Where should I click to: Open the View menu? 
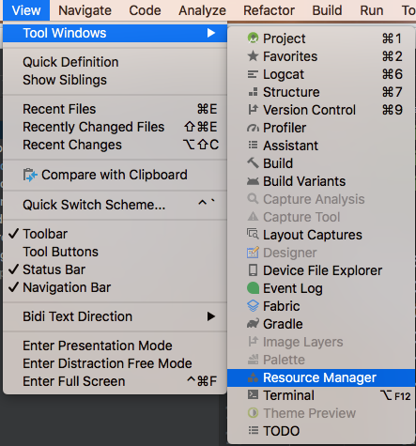click(x=26, y=10)
